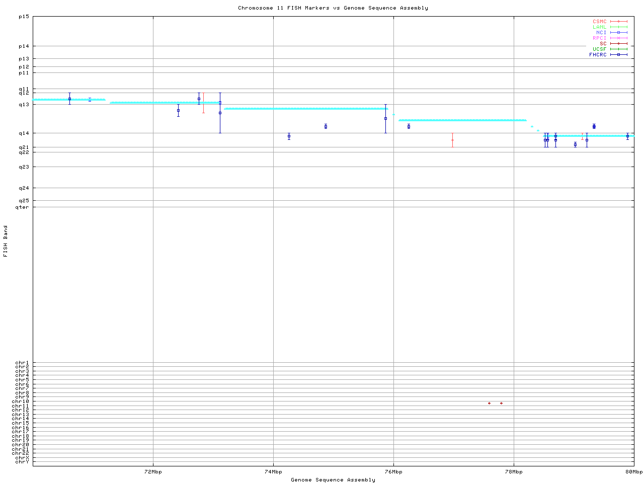Click the 76Mbp x-axis label
The height and width of the screenshot is (483, 644).
tap(393, 472)
